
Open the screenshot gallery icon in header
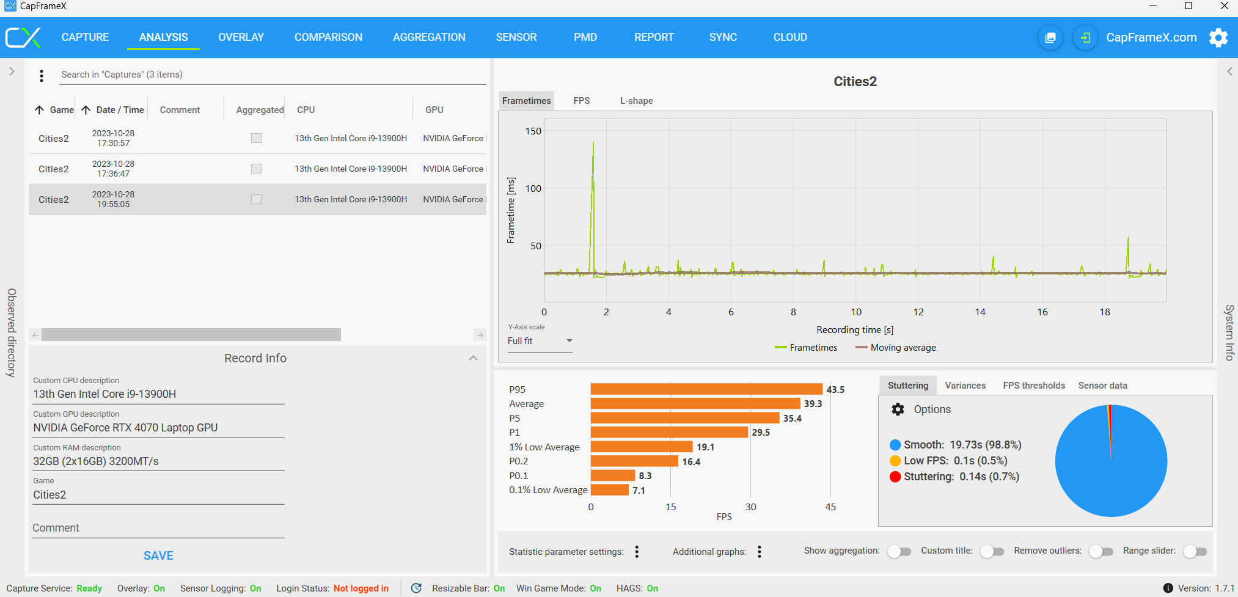click(x=1050, y=38)
